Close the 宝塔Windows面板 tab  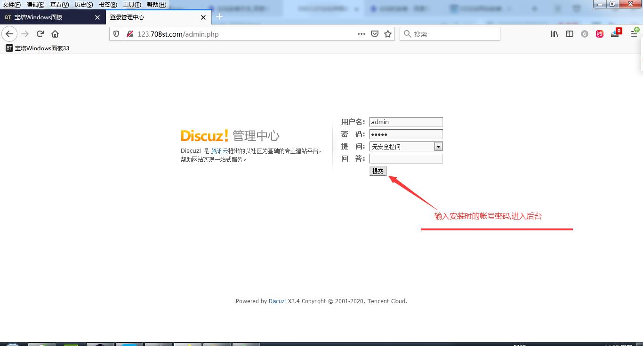(x=97, y=17)
